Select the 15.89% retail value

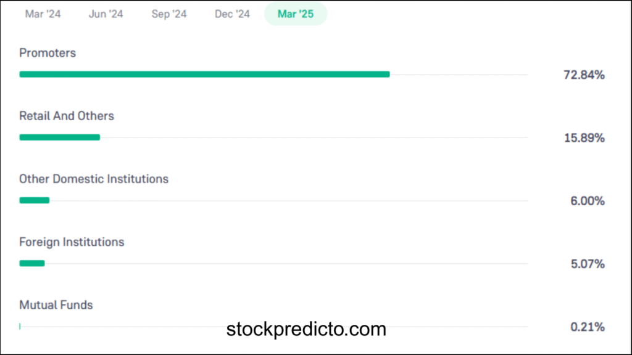584,138
